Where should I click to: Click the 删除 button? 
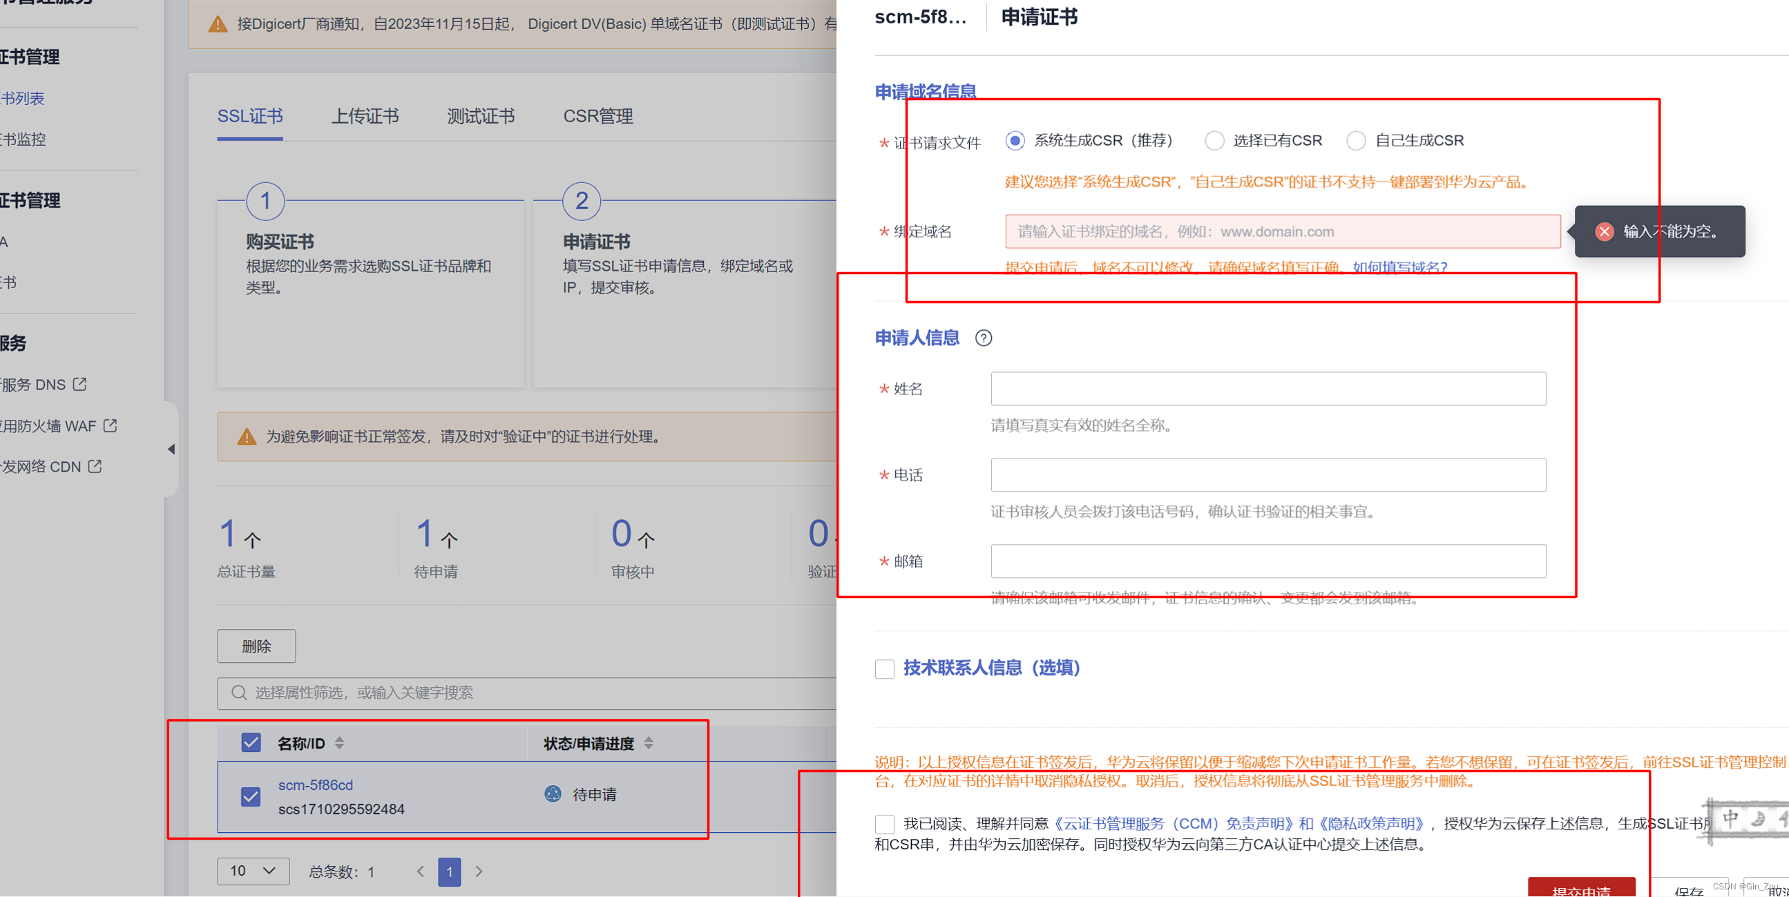[x=256, y=646]
